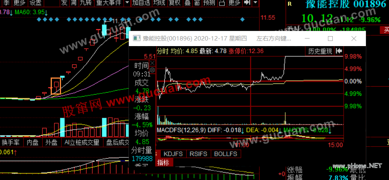Expand the last toolbar dropdown arrow
Viewport: 389px width, 180px height.
click(255, 3)
